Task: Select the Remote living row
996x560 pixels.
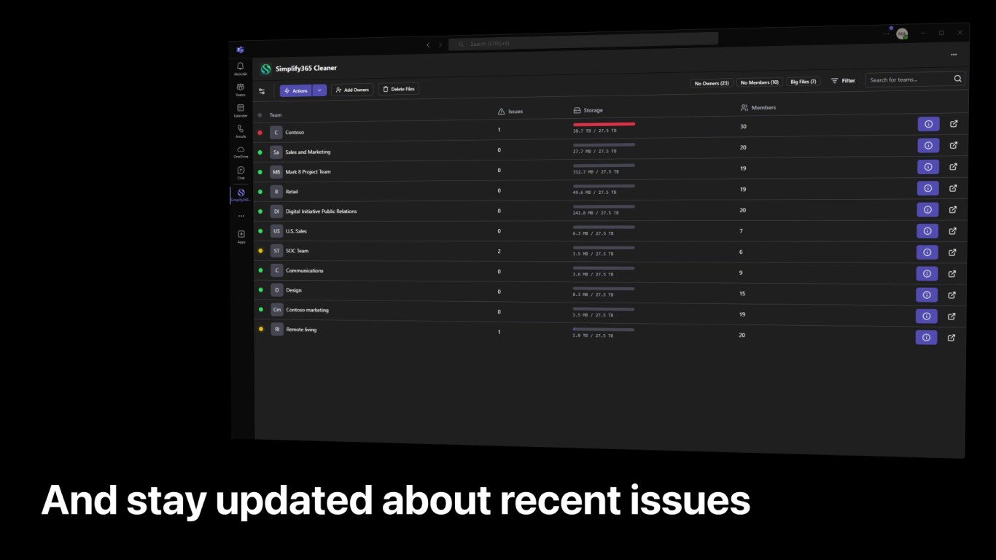Action: pos(610,334)
